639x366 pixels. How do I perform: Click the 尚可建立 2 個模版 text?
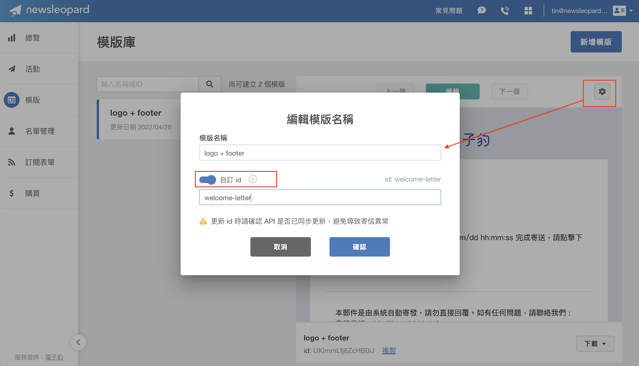point(257,84)
